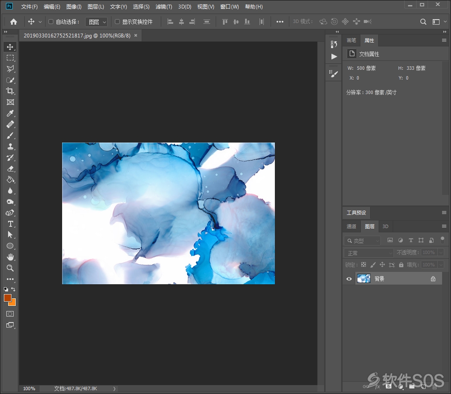The height and width of the screenshot is (394, 451).
Task: Expand the toolbar double-arrow toggle
Action: 6,31
